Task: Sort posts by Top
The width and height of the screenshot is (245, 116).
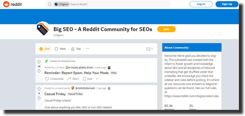Action: [x=76, y=49]
